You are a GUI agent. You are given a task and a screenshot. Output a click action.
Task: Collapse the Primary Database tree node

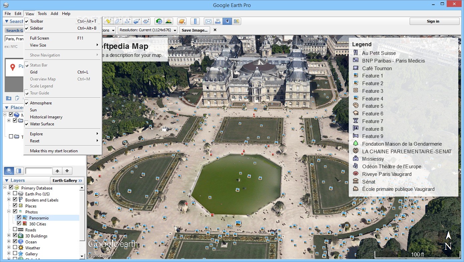pos(5,188)
